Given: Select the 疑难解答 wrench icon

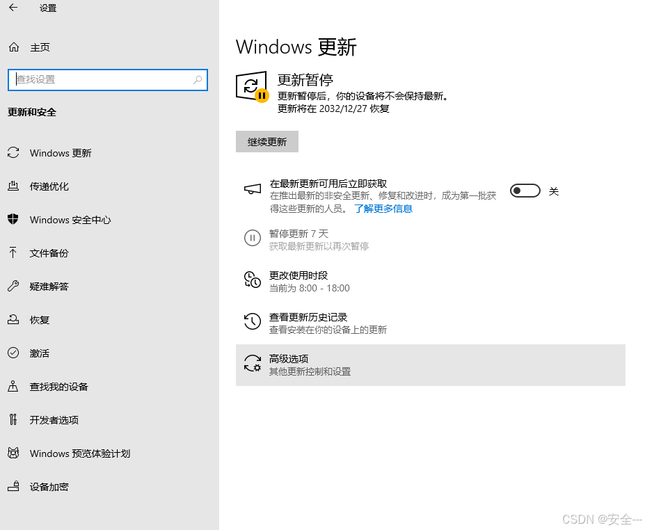Looking at the screenshot, I should 13,286.
